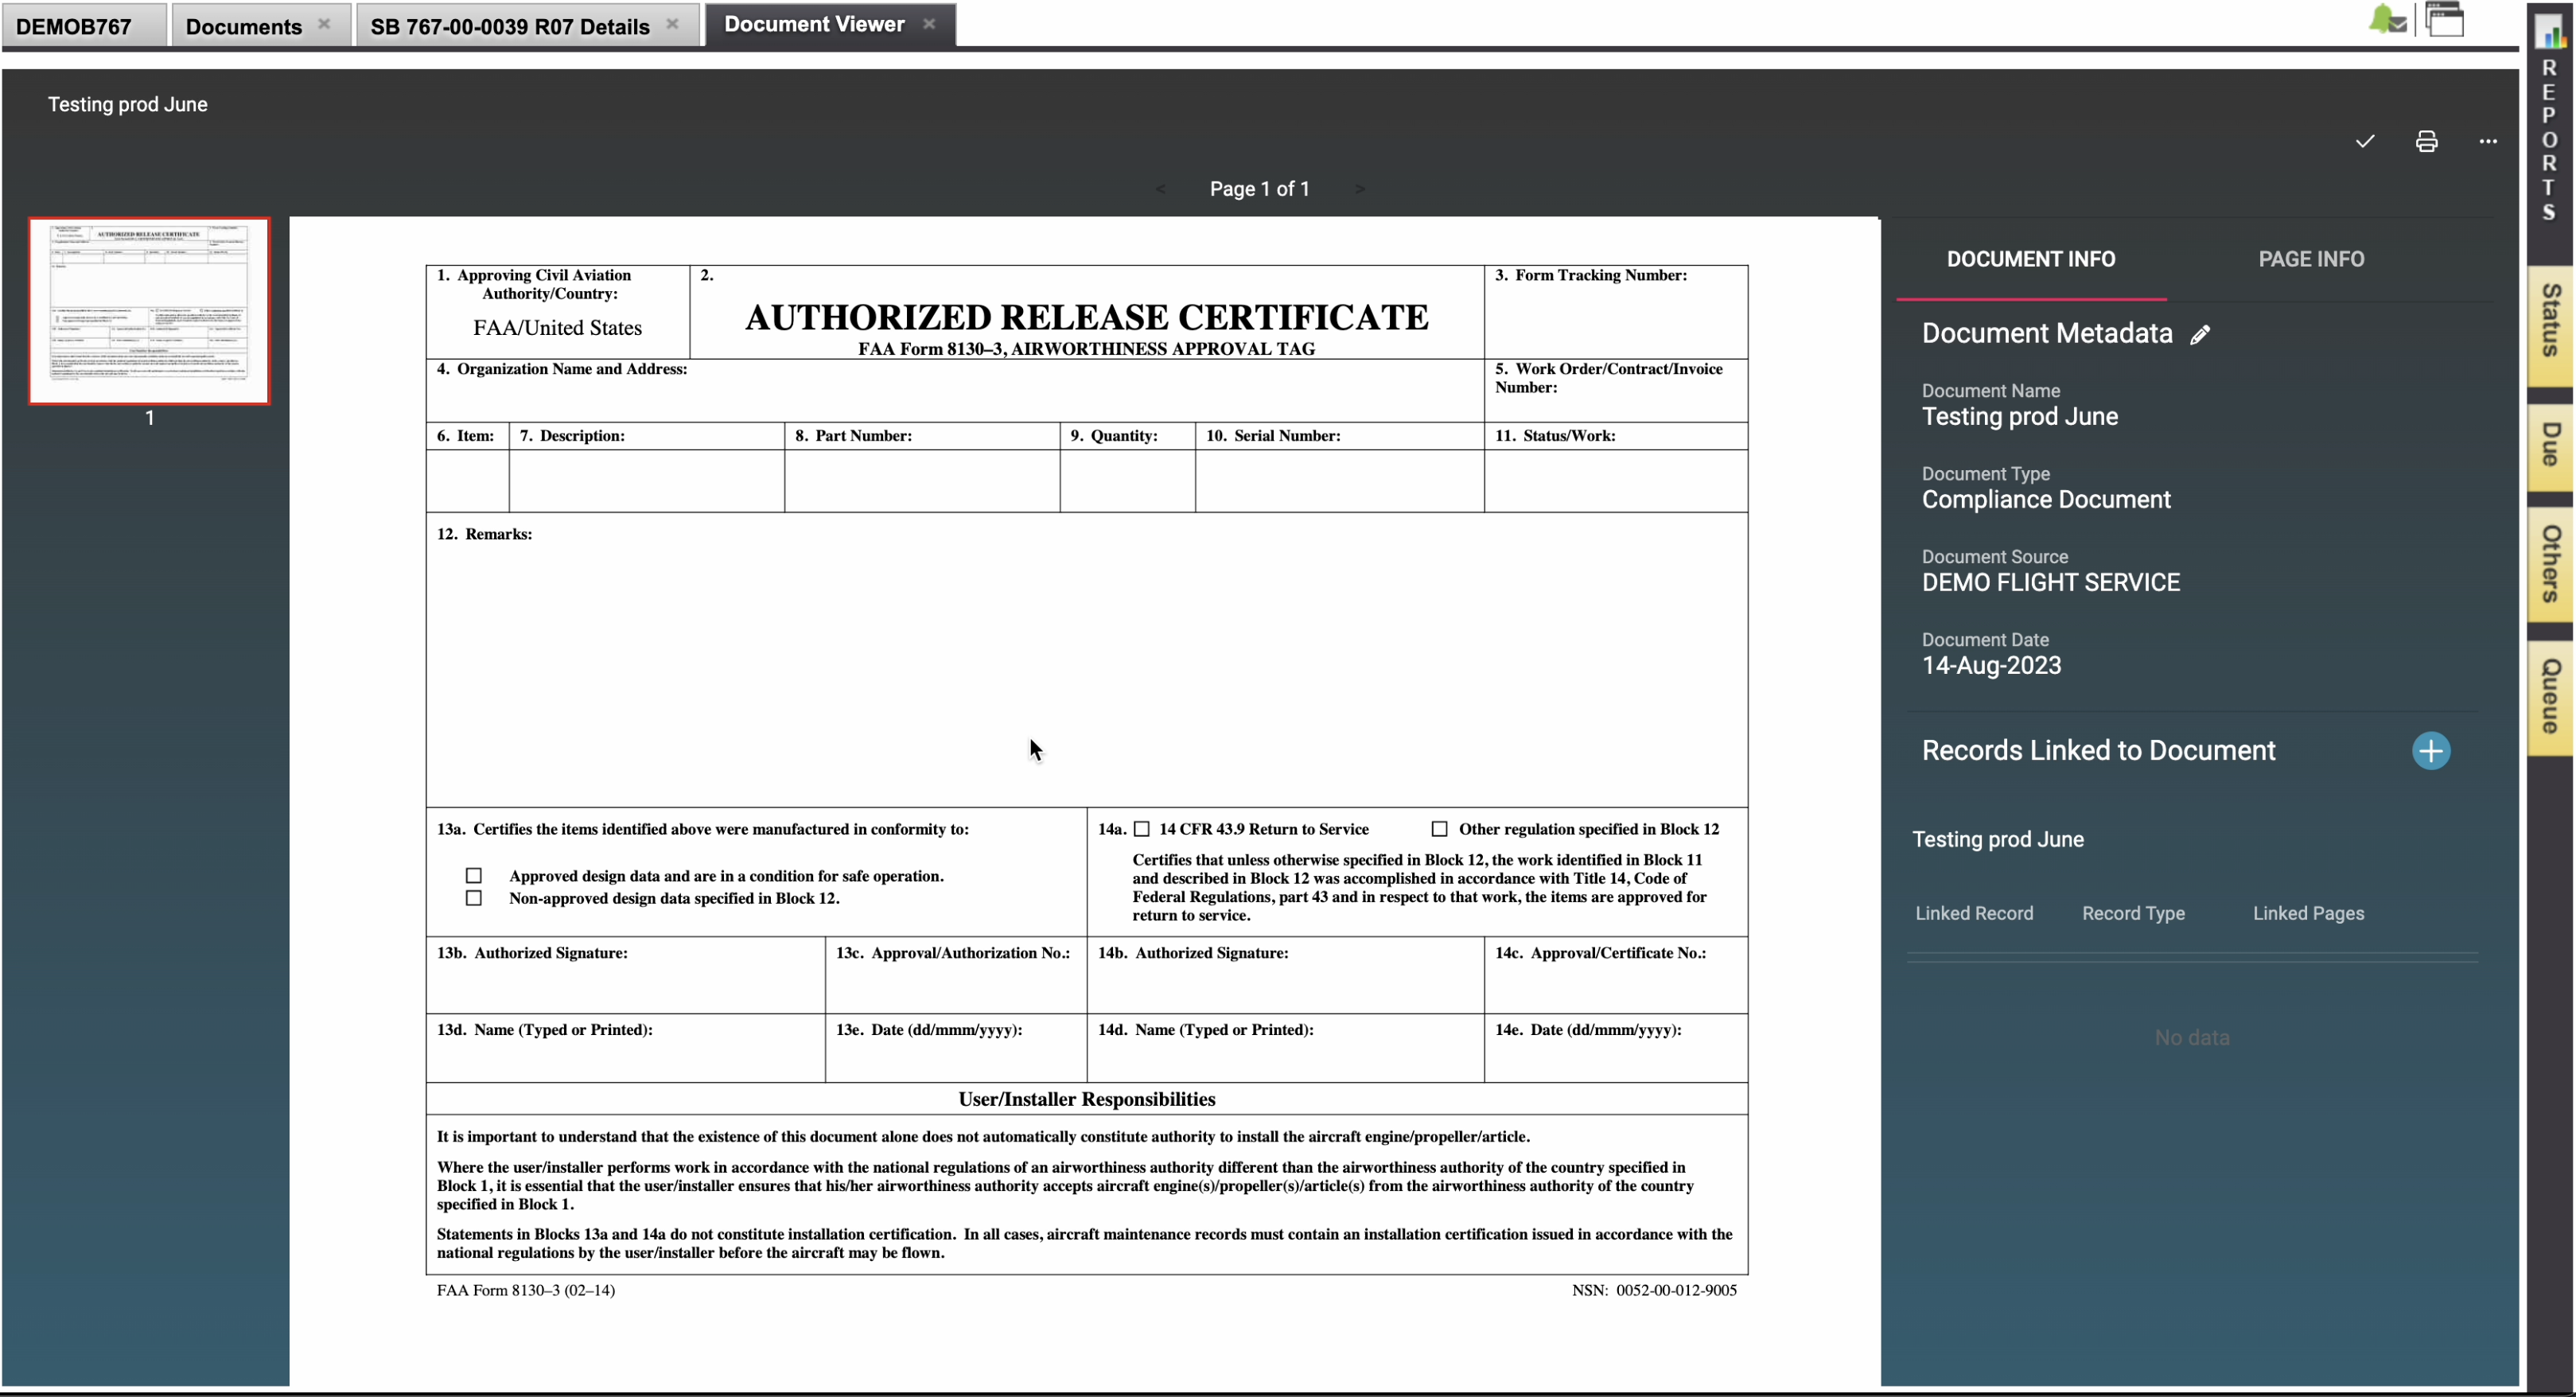Switch to the PAGE INFO tab
The height and width of the screenshot is (1397, 2576).
(x=2311, y=259)
